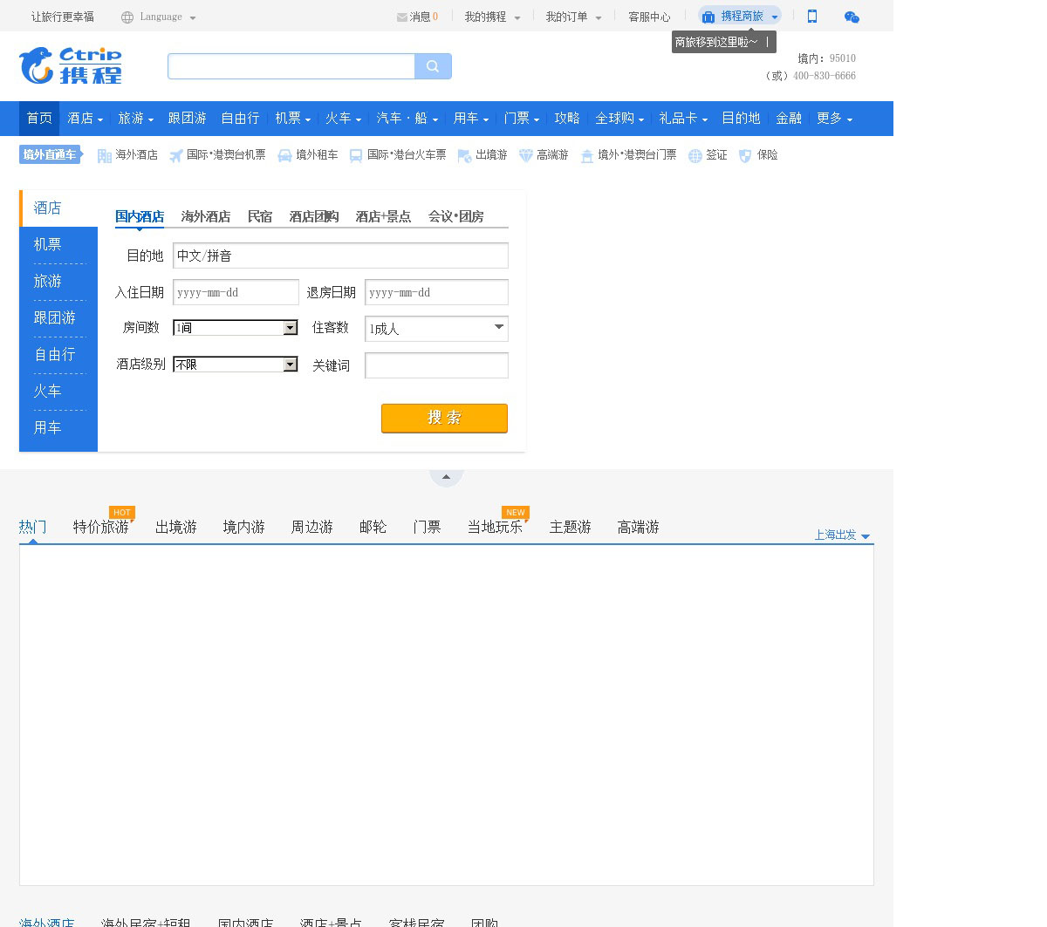This screenshot has height=927, width=1047.
Task: Select 机票 in the left sidebar
Action: 48,245
